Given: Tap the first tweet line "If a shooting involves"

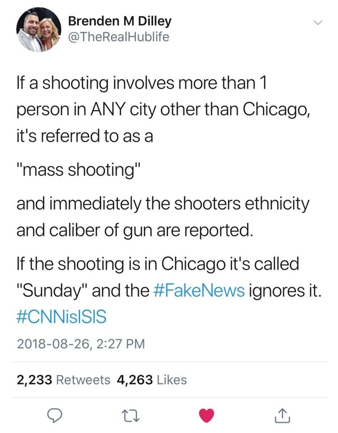Looking at the screenshot, I should pos(141,82).
